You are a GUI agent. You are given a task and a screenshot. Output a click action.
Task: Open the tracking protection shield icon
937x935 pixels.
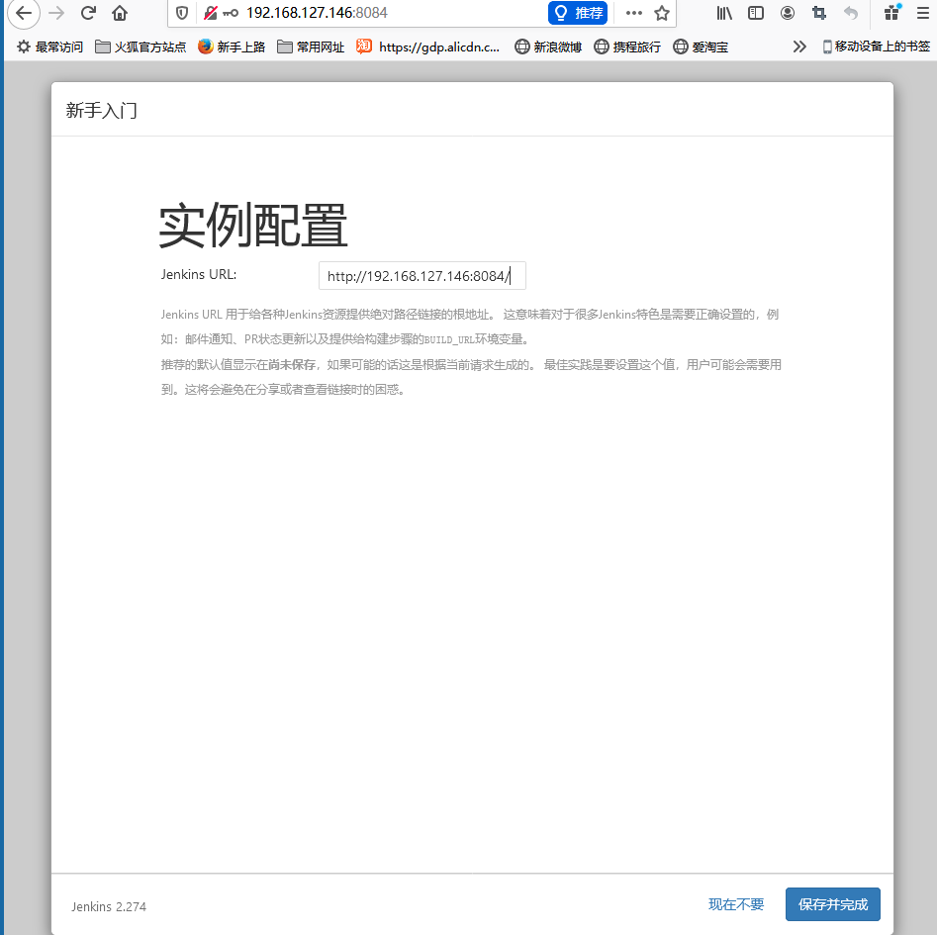pos(182,14)
